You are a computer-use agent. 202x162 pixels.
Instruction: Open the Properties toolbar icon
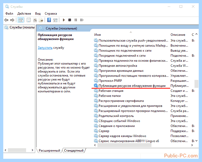pyautogui.click(x=29, y=20)
